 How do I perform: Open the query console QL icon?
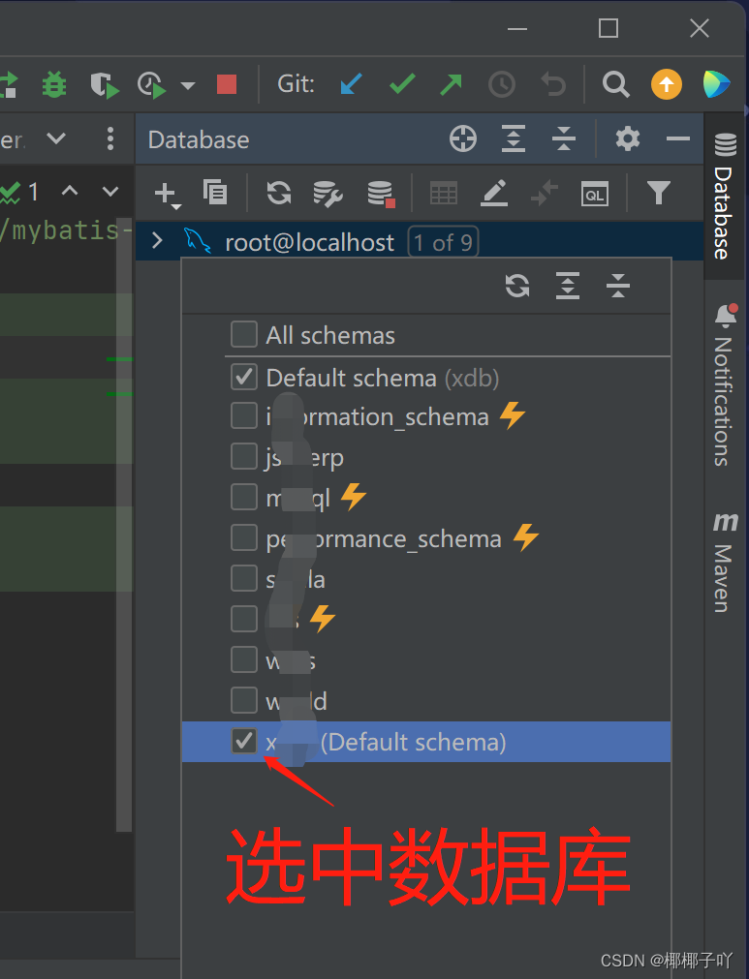click(594, 195)
